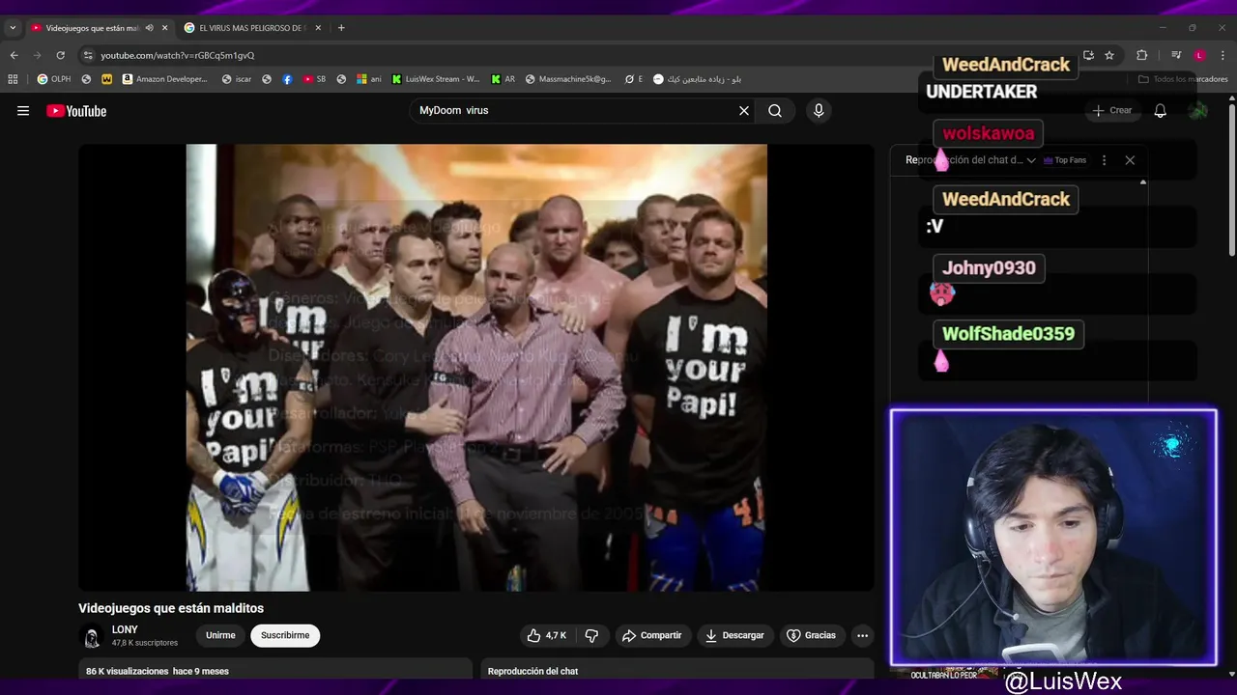Click the Suscribirme button
The height and width of the screenshot is (695, 1237).
285,635
